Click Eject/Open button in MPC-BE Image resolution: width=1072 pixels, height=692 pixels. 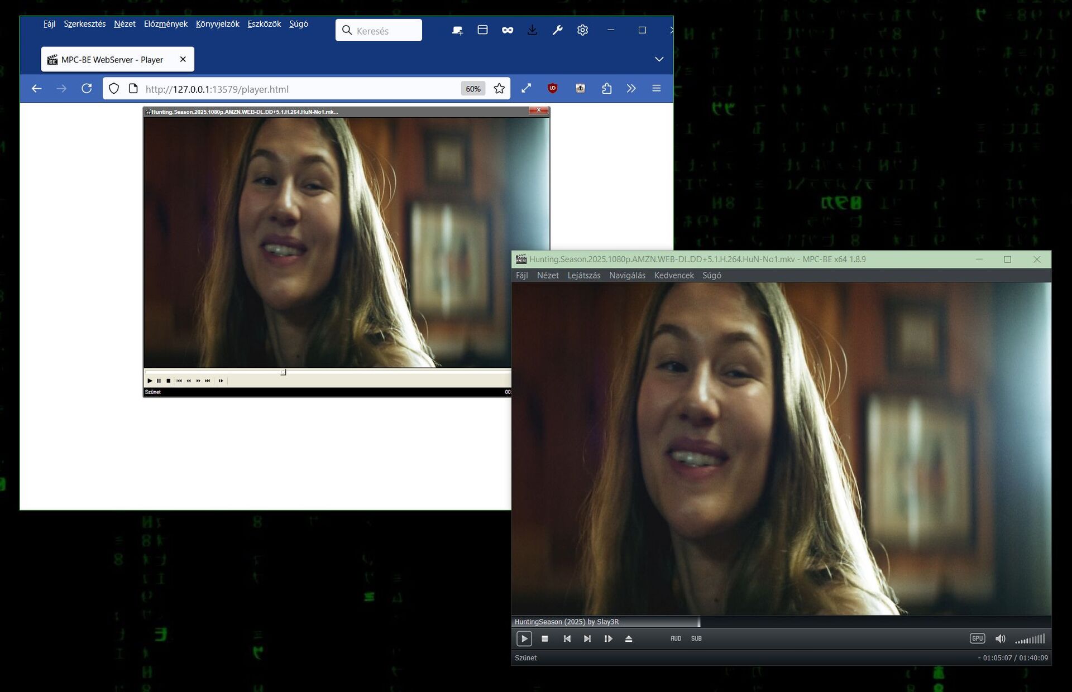click(629, 638)
